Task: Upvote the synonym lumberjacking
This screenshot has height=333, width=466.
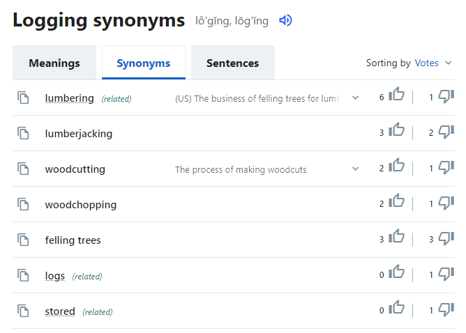Action: (x=396, y=130)
